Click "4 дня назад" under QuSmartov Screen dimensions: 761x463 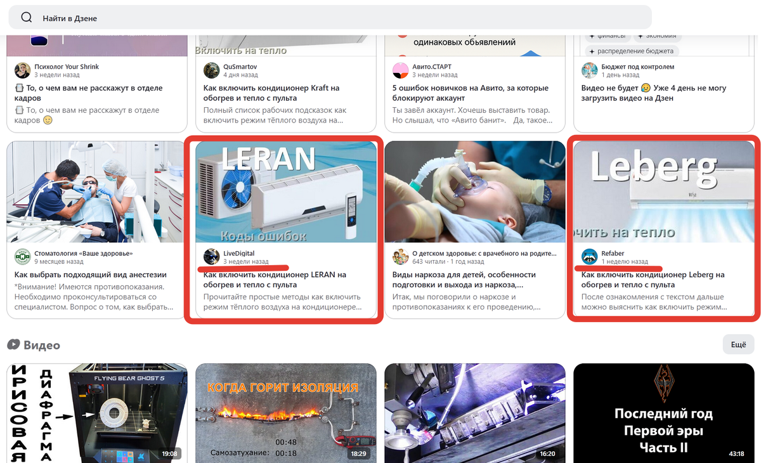coord(240,75)
